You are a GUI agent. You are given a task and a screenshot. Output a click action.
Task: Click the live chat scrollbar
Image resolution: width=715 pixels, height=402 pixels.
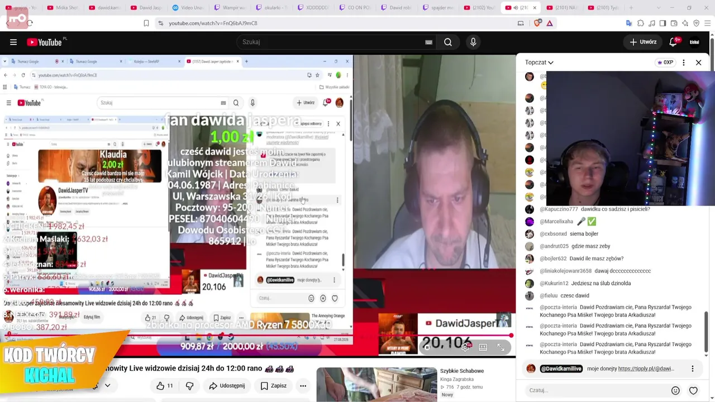[x=706, y=332]
